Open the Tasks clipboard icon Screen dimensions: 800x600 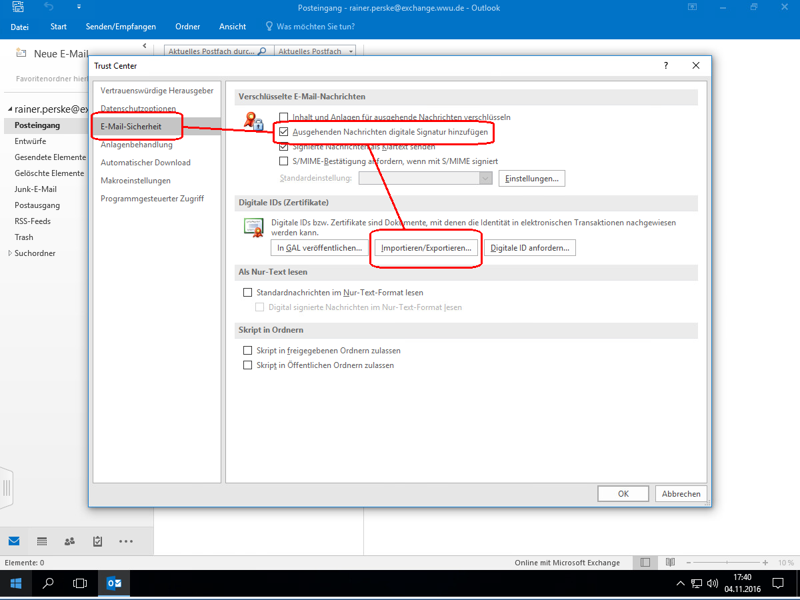pos(97,541)
